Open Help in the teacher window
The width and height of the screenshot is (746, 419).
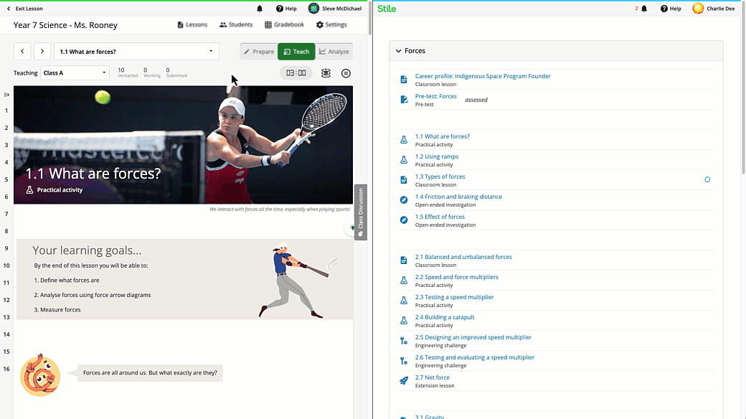(286, 9)
